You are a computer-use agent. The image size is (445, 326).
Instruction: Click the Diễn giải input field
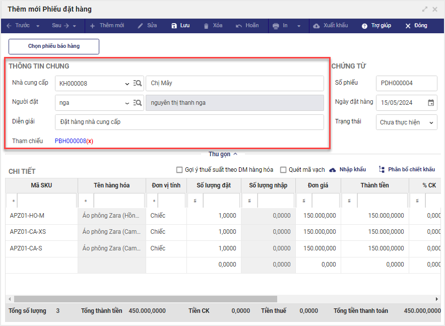[189, 122]
